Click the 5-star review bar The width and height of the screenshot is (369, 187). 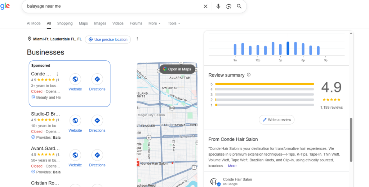264,84
